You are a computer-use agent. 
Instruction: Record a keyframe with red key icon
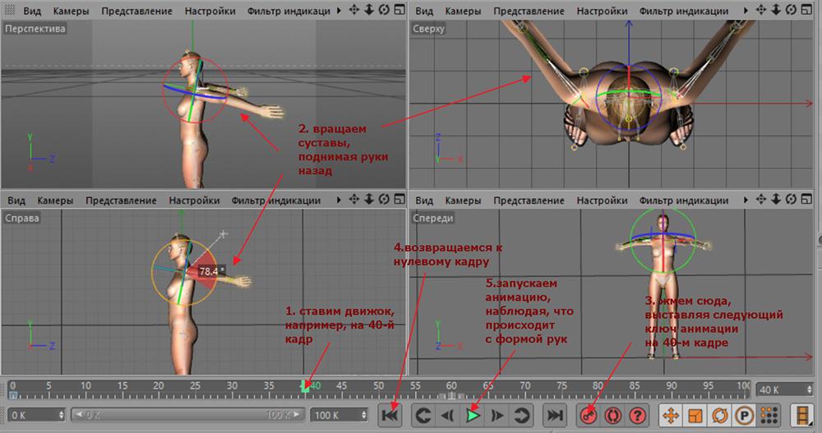[589, 416]
